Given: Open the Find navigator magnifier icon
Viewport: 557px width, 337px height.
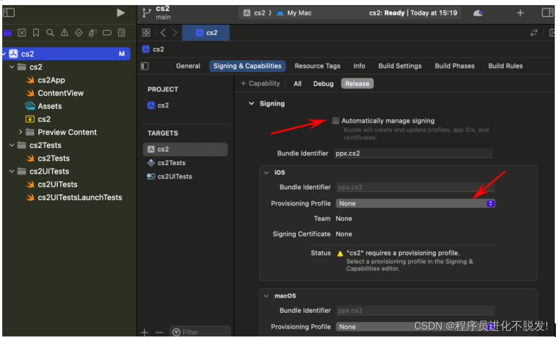Looking at the screenshot, I should pos(50,33).
